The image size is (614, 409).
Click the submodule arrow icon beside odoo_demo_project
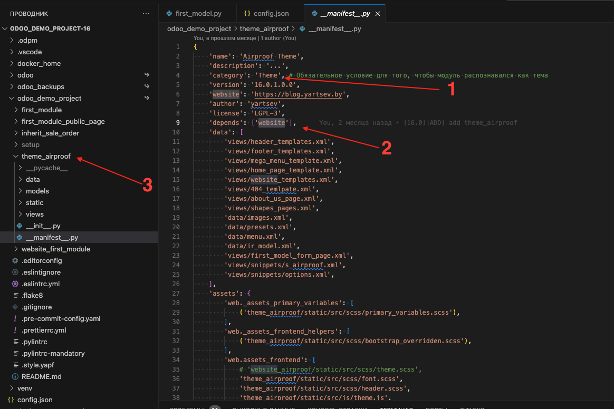pyautogui.click(x=147, y=98)
